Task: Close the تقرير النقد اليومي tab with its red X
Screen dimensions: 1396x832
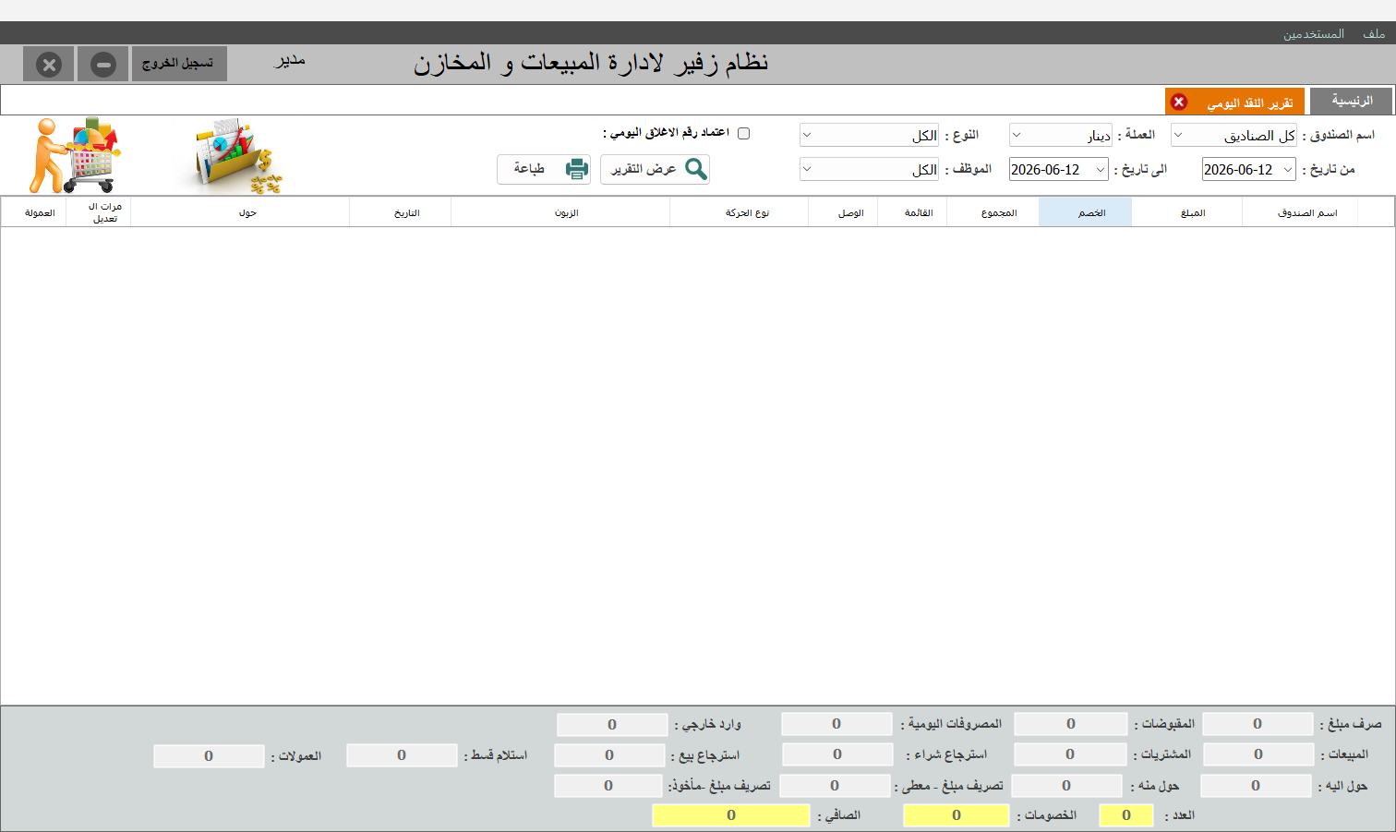Action: click(x=1178, y=102)
